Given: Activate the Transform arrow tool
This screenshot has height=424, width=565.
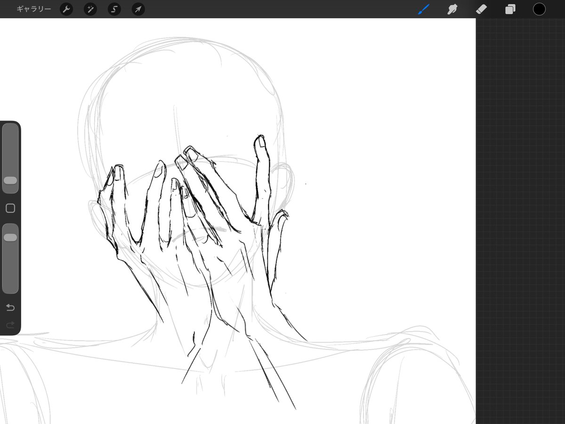Looking at the screenshot, I should pyautogui.click(x=138, y=9).
